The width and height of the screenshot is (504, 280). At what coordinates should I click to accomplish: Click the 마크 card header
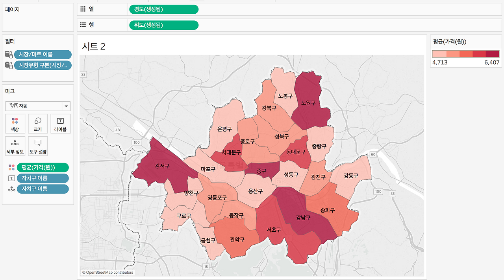coord(10,91)
